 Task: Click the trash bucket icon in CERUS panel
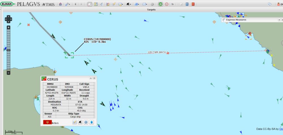(x=91, y=122)
